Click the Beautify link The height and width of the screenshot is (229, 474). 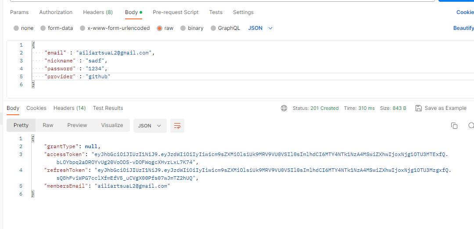click(463, 28)
